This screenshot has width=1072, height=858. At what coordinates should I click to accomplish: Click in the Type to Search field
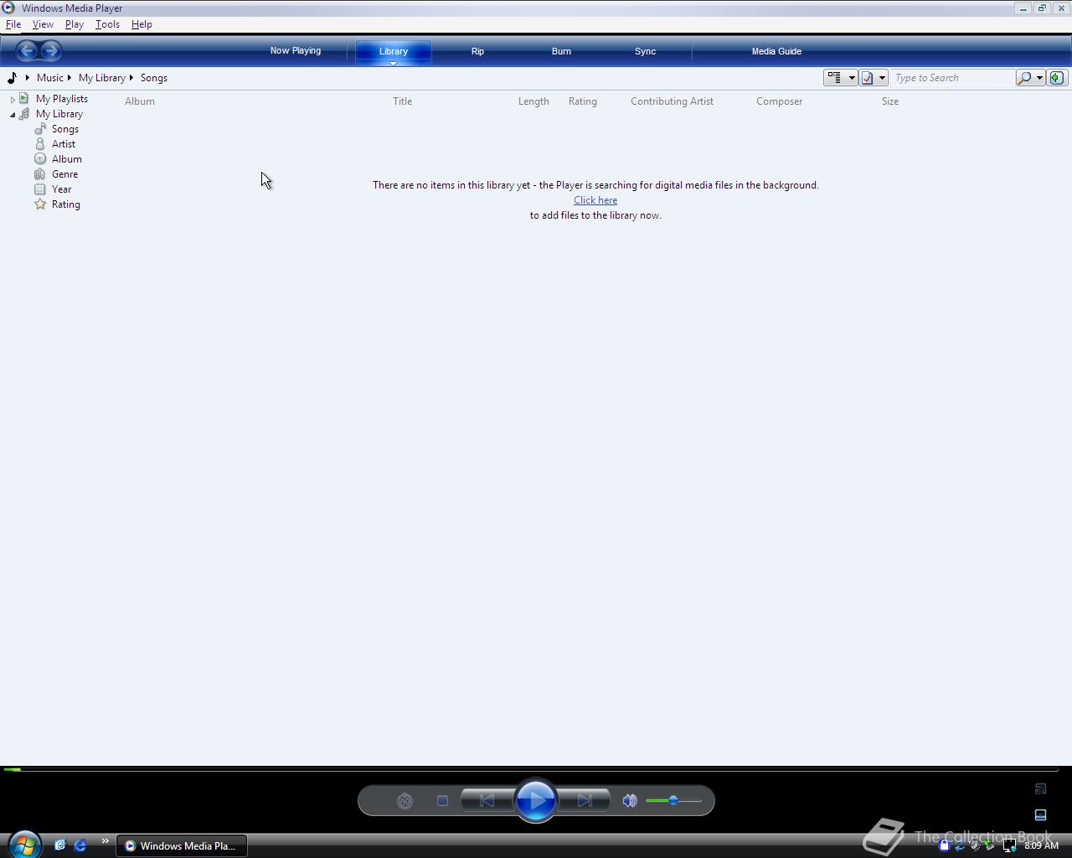coord(952,78)
